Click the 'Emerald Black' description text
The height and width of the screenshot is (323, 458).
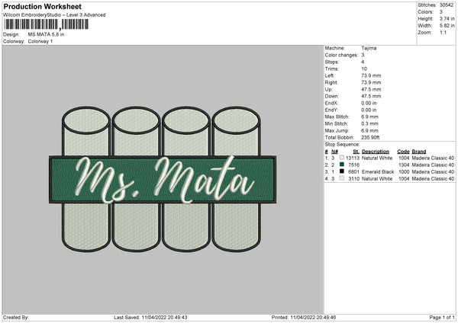click(378, 171)
